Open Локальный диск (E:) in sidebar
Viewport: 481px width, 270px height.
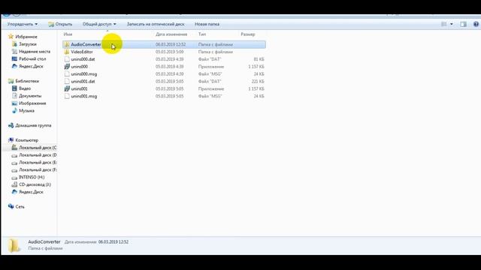(x=38, y=162)
